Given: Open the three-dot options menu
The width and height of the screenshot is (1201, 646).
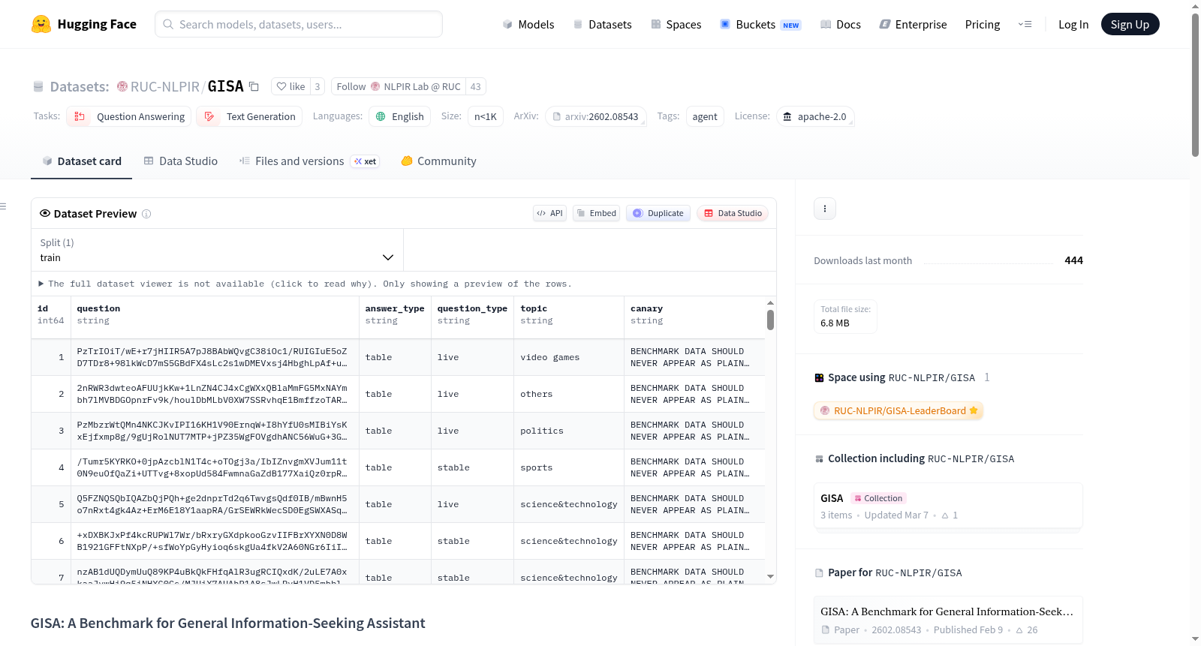Looking at the screenshot, I should point(825,209).
